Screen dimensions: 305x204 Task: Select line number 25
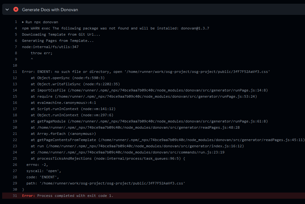tap(15, 158)
